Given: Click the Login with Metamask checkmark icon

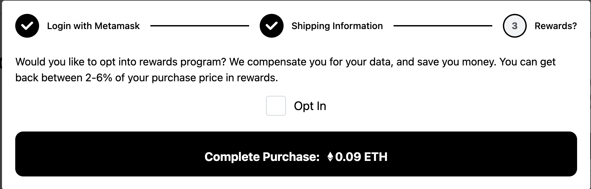Looking at the screenshot, I should 27,26.
